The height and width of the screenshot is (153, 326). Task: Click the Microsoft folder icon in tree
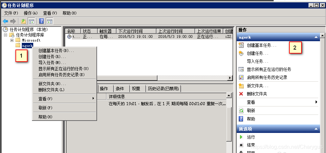(18, 40)
